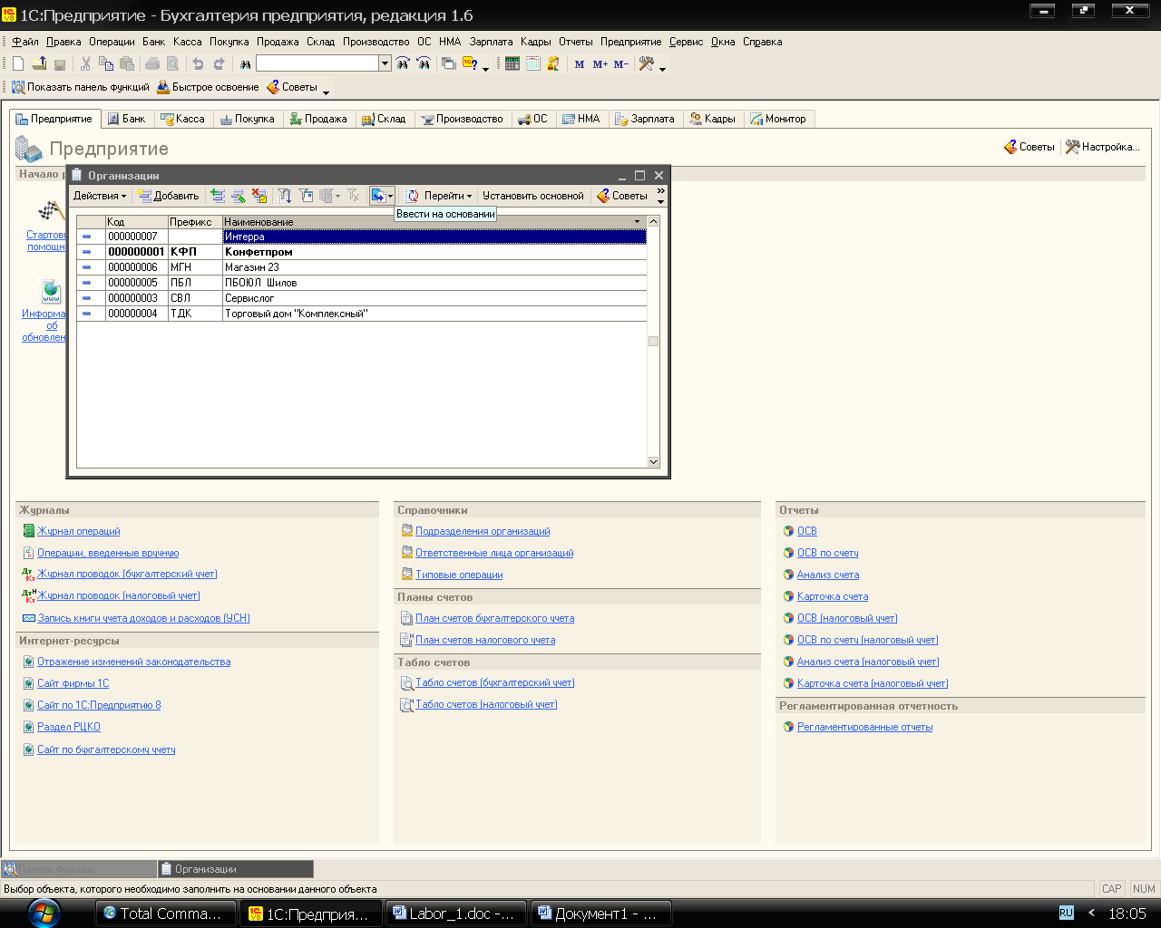Undo the last action with arrow icon
The height and width of the screenshot is (928, 1161).
point(198,63)
